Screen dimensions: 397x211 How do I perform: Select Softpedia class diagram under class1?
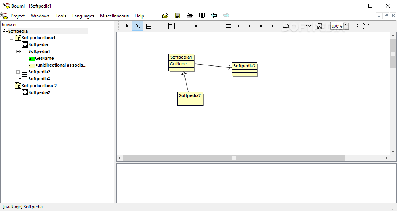pyautogui.click(x=38, y=44)
